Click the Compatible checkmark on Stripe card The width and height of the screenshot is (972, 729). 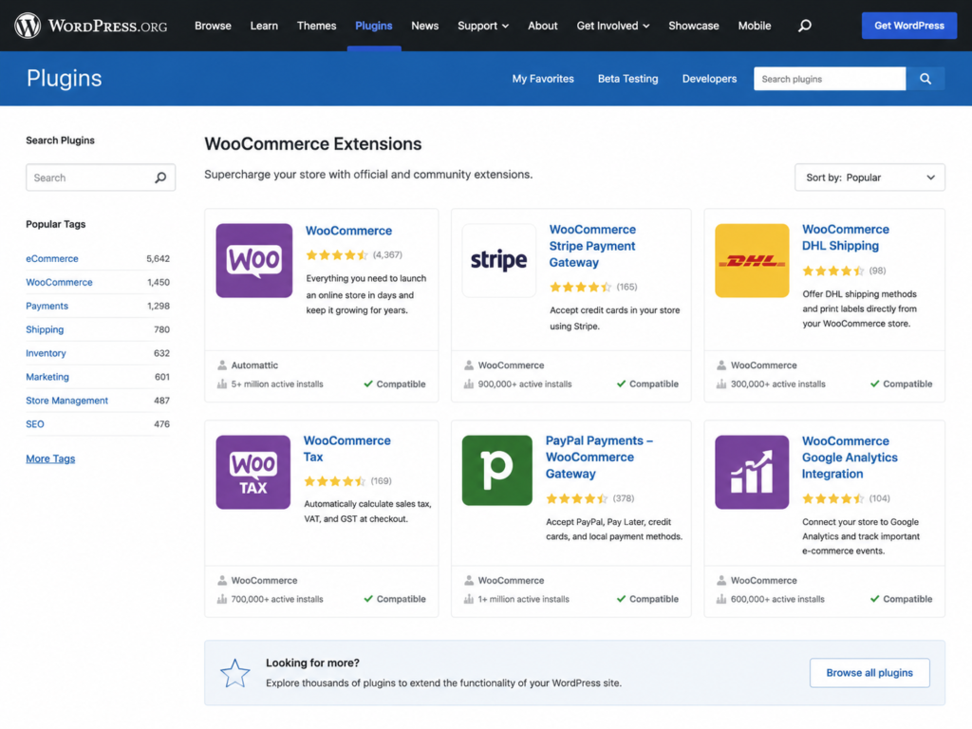(x=621, y=384)
